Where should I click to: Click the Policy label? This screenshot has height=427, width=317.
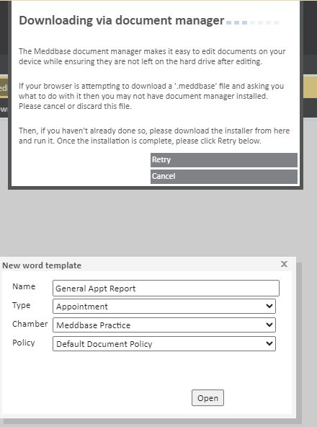pos(24,343)
